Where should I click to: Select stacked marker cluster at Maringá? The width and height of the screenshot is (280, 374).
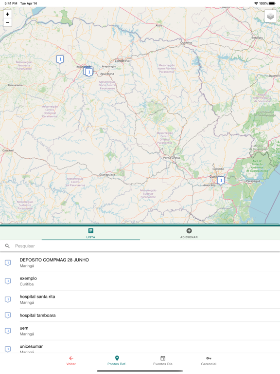pos(88,71)
